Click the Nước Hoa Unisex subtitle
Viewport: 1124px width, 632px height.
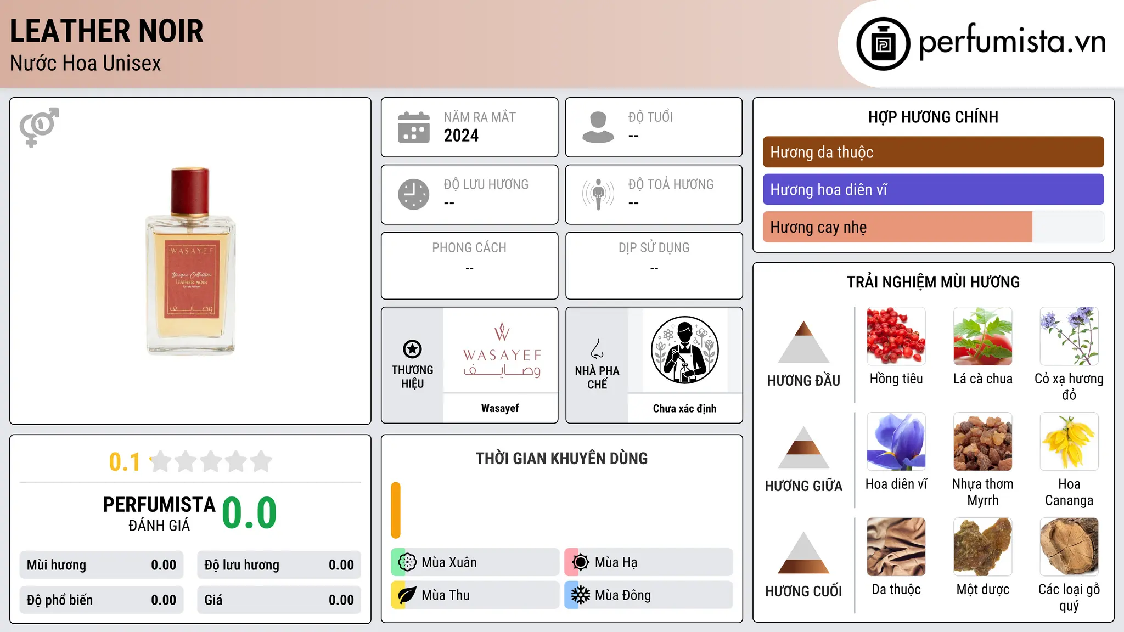(86, 64)
